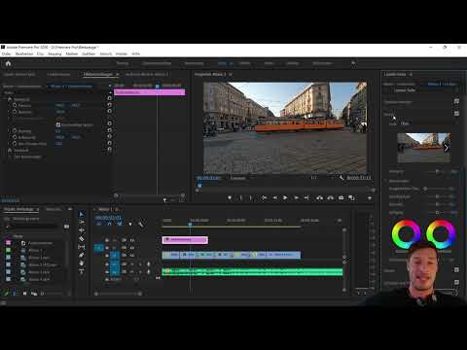Toggle Drehung stopwatch animation
The width and height of the screenshot is (467, 350).
point(15,131)
